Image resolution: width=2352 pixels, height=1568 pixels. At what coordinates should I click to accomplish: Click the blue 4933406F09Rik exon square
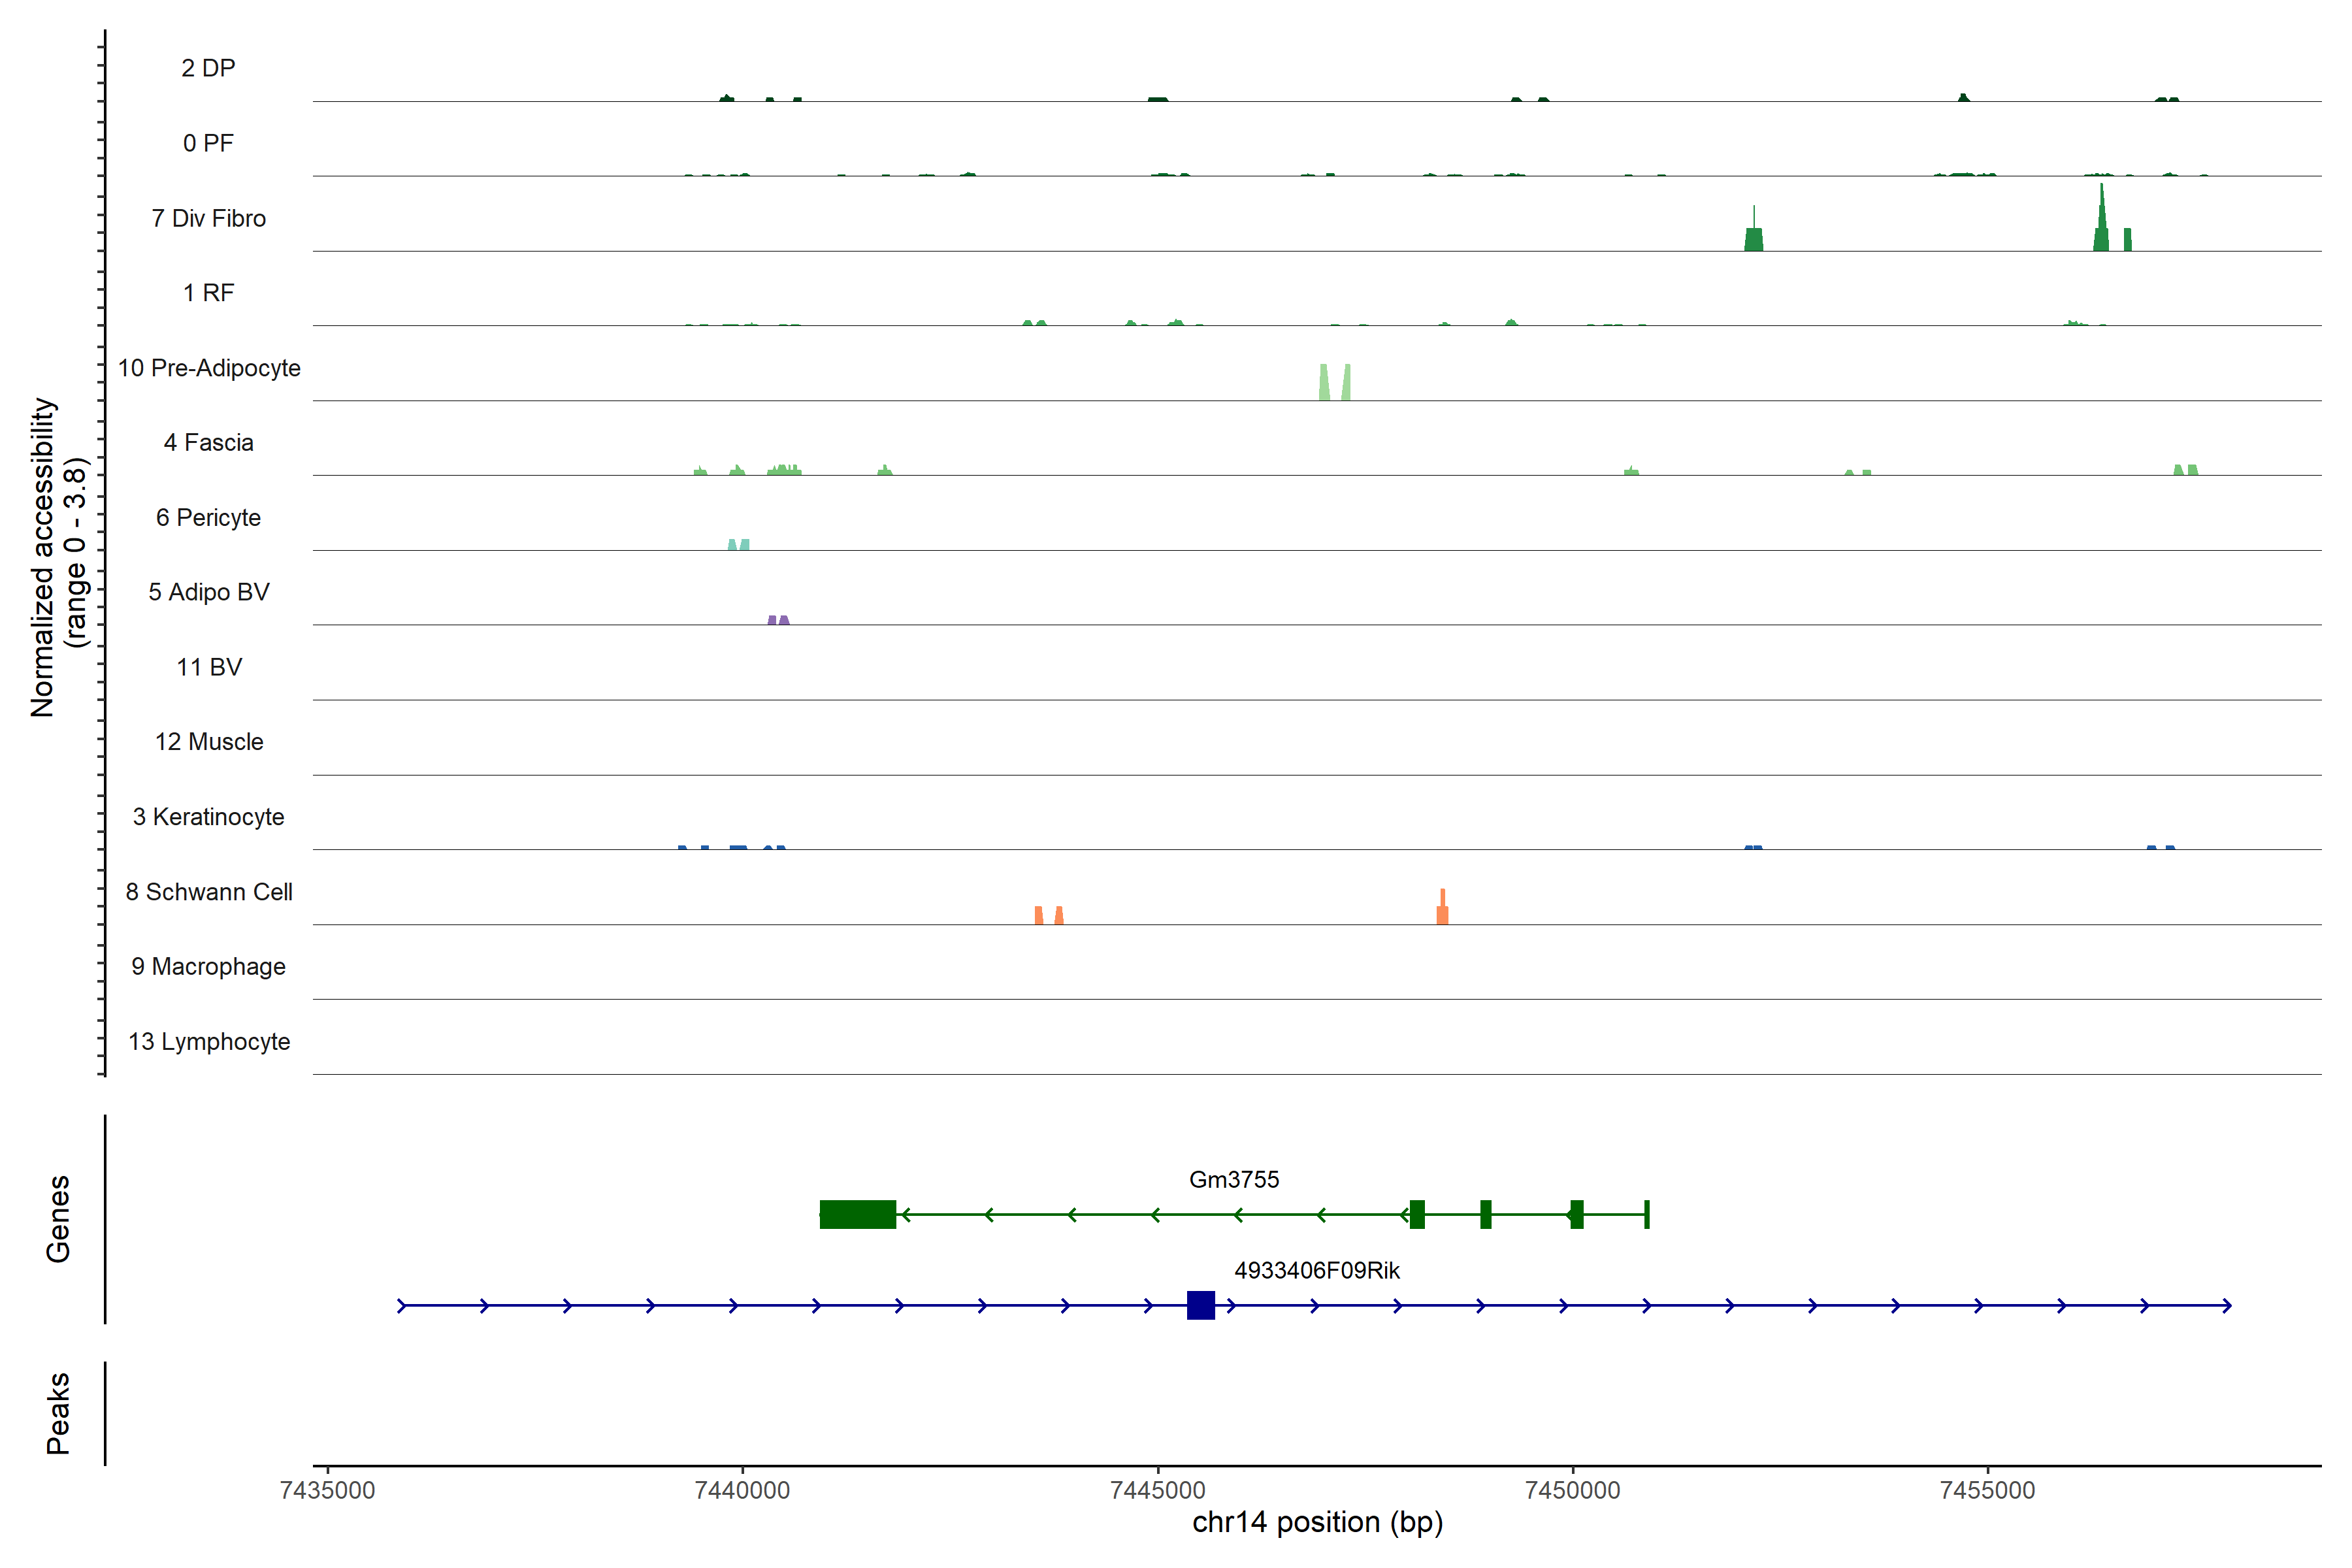pyautogui.click(x=1200, y=1305)
